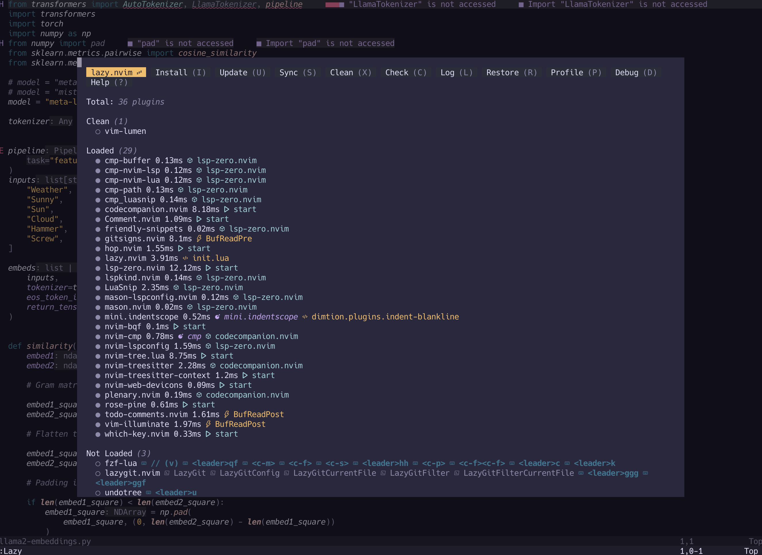Expand the which-key.nvim plugin row
The height and width of the screenshot is (555, 762).
166,434
